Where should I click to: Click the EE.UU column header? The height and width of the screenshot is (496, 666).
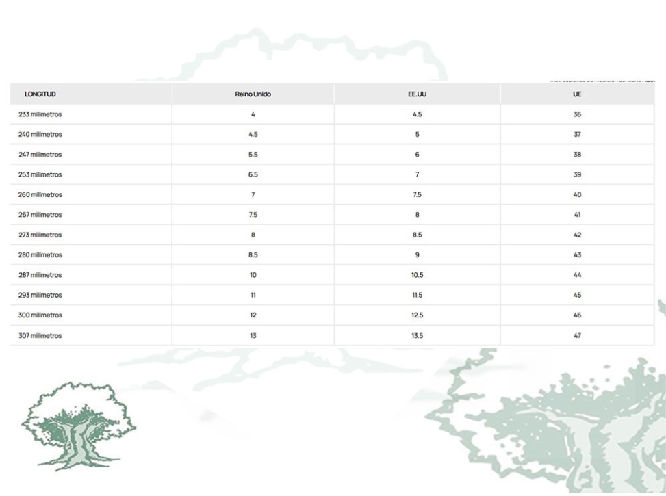click(417, 94)
